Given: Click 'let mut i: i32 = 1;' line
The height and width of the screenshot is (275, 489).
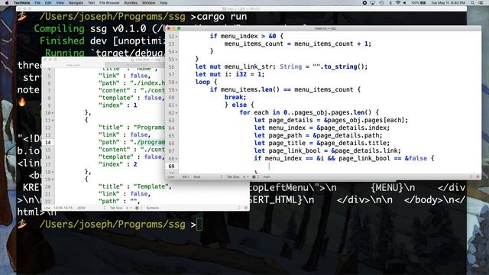Looking at the screenshot, I should click(x=229, y=74).
